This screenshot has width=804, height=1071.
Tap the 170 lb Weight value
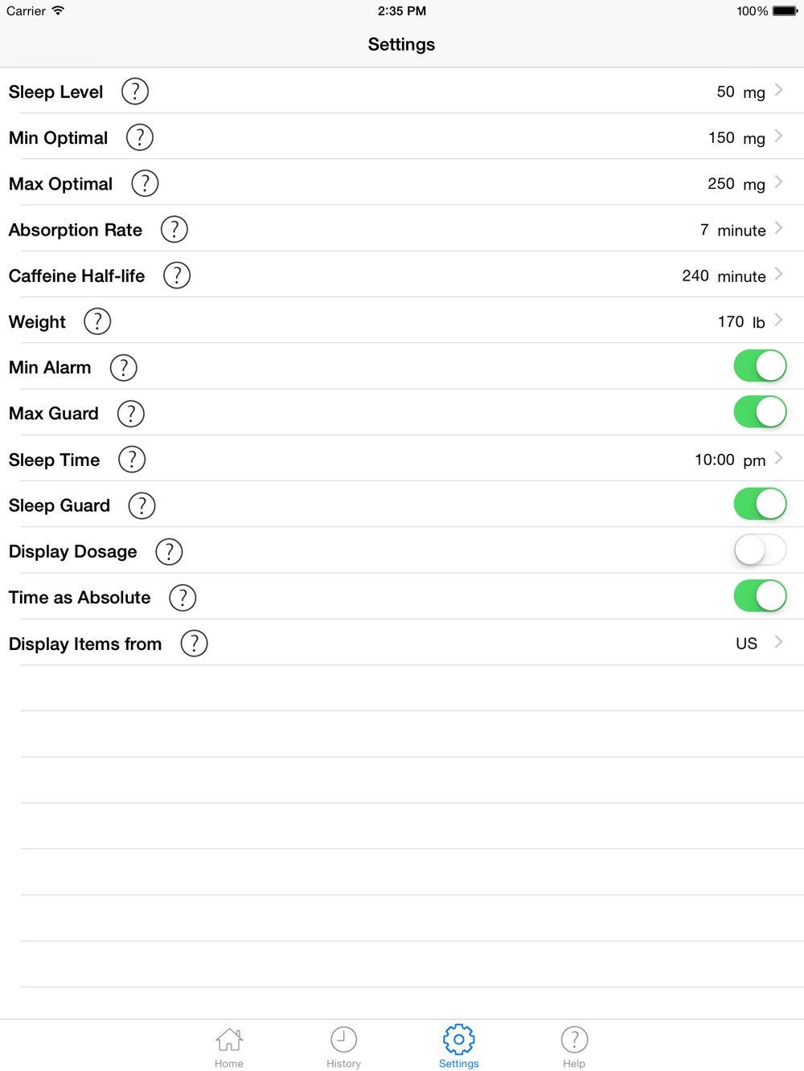tap(740, 322)
